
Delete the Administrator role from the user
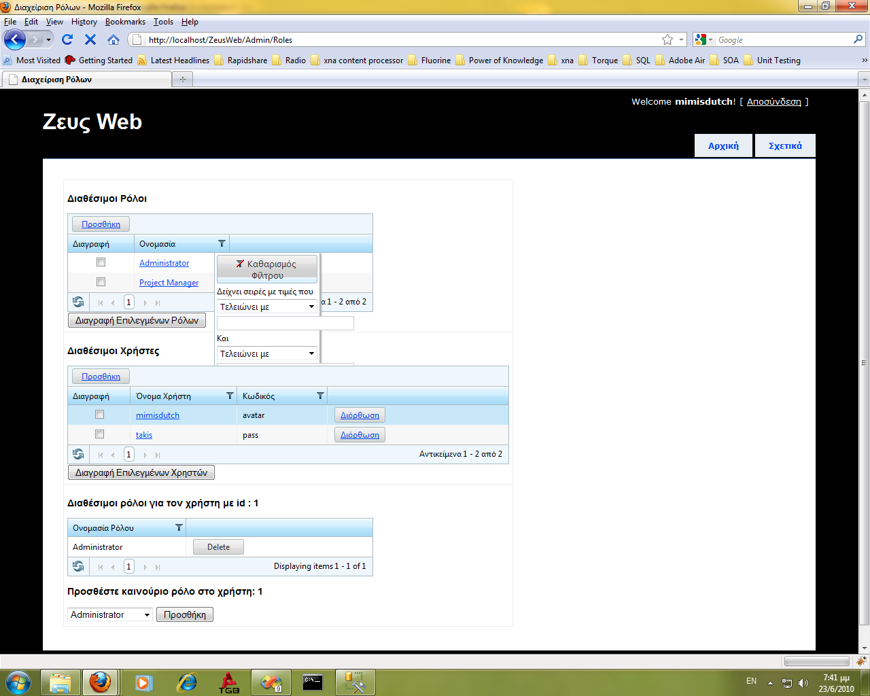[218, 546]
